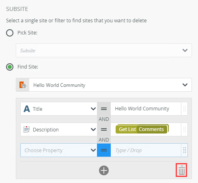Screen dimensions: 198x183
Task: Click the Title text-type A icon
Action: click(27, 109)
